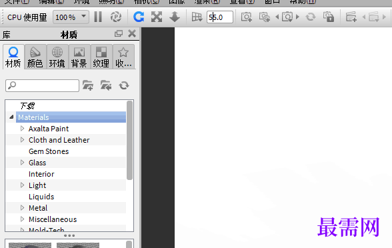This screenshot has height=248, width=392.
Task: Close the 库 library panel
Action: pos(132,33)
